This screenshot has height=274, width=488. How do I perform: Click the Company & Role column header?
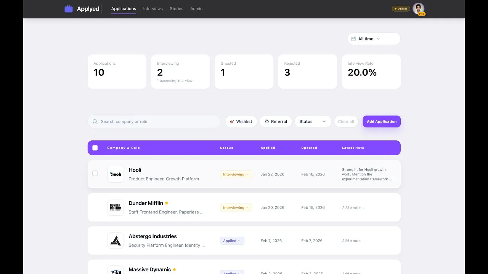(124, 148)
